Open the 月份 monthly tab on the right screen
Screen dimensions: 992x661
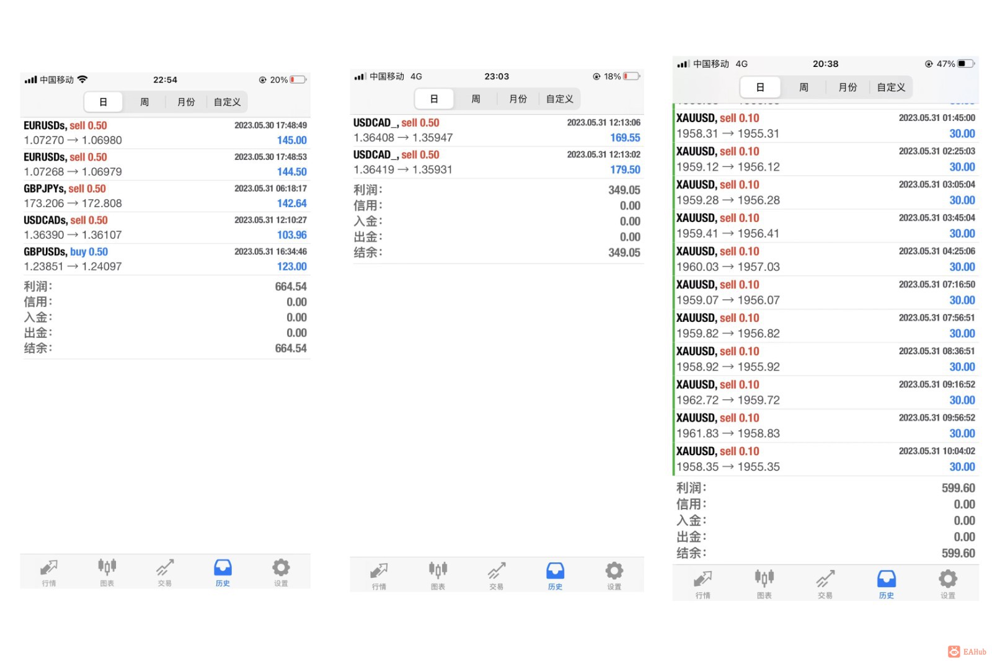tap(847, 87)
